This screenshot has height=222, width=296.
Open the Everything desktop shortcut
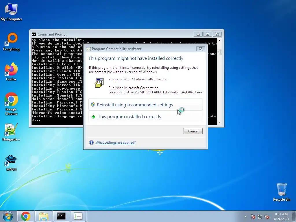point(11,42)
